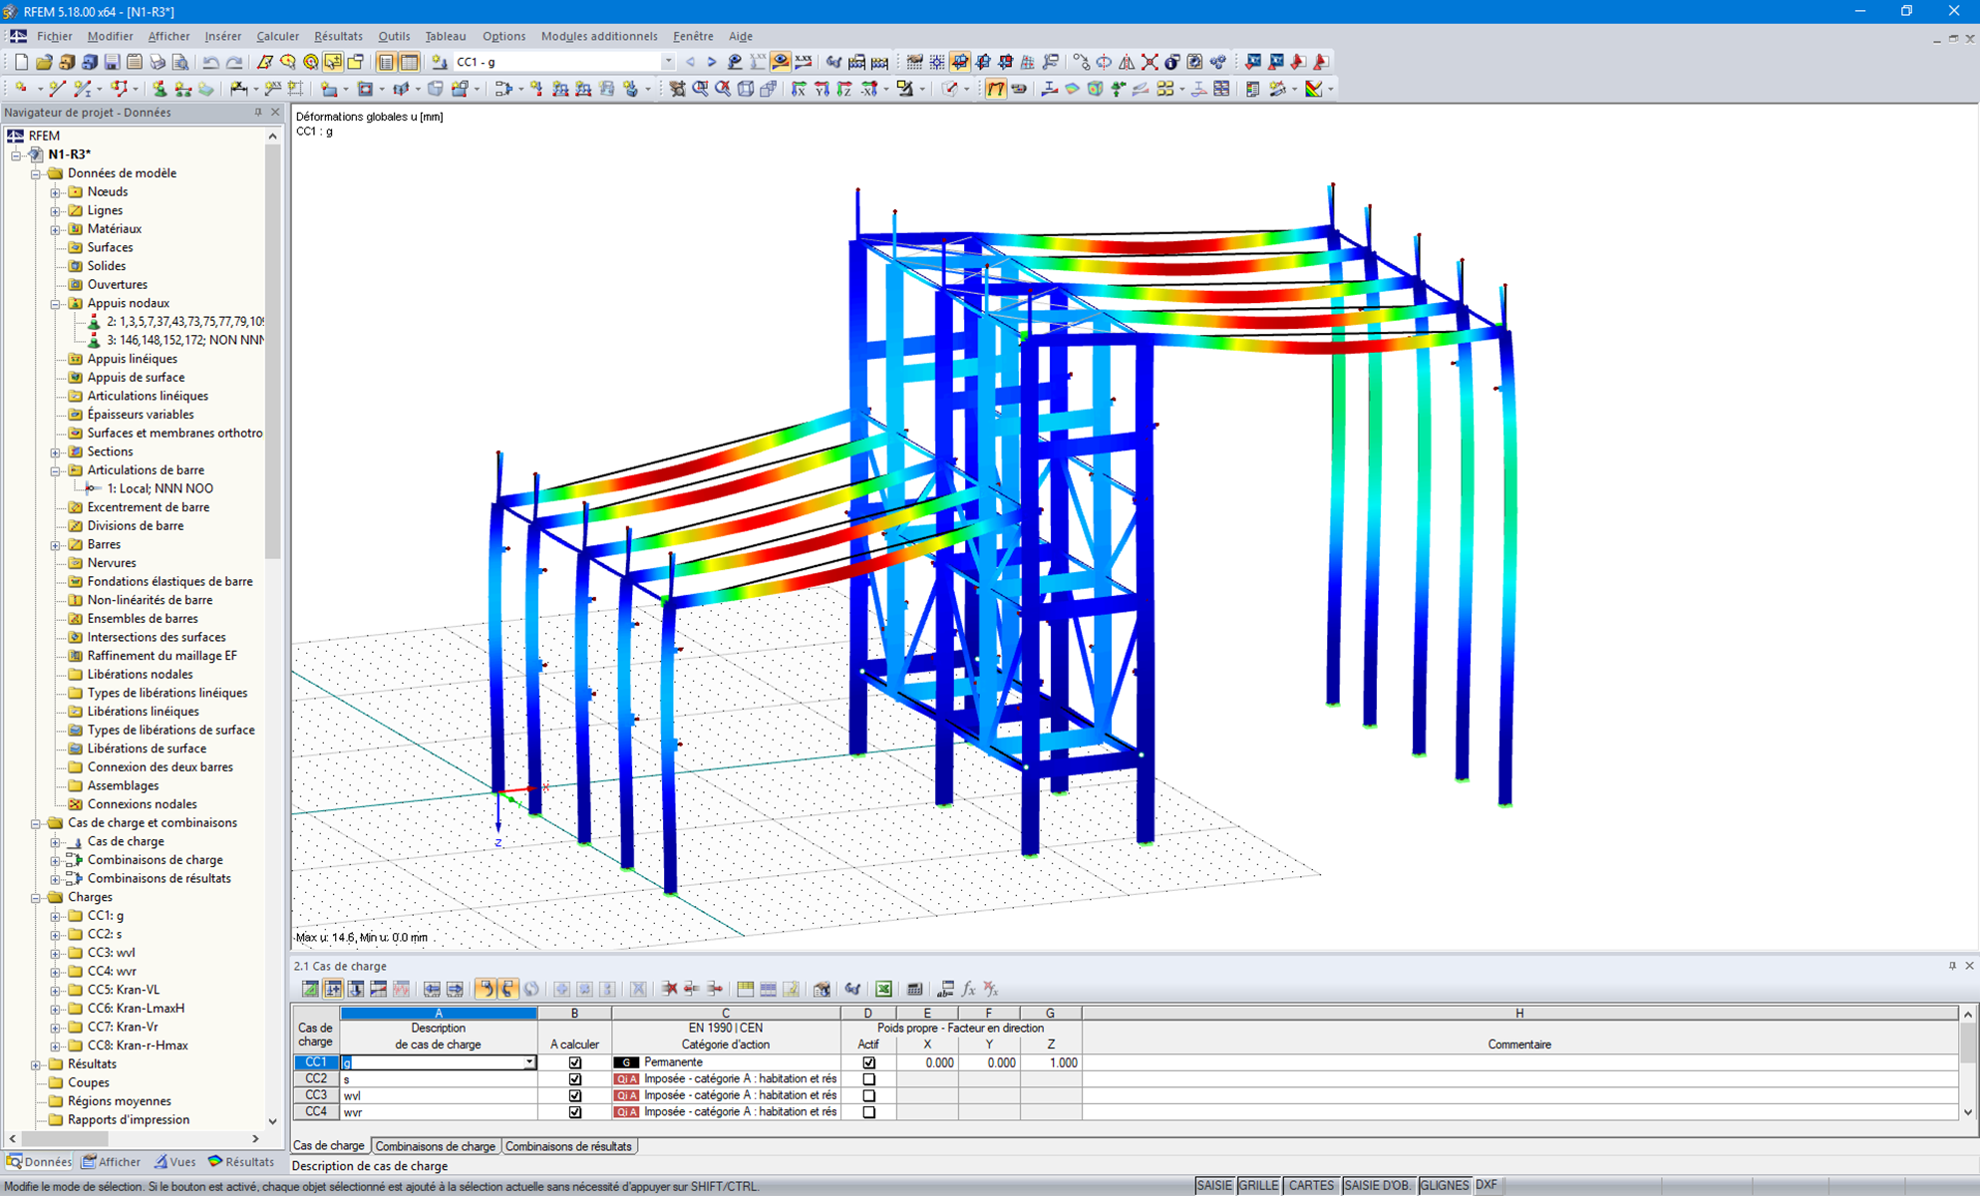Screen dimensions: 1980x1196
Task: Select the Excel export icon in table toolbar
Action: [881, 989]
